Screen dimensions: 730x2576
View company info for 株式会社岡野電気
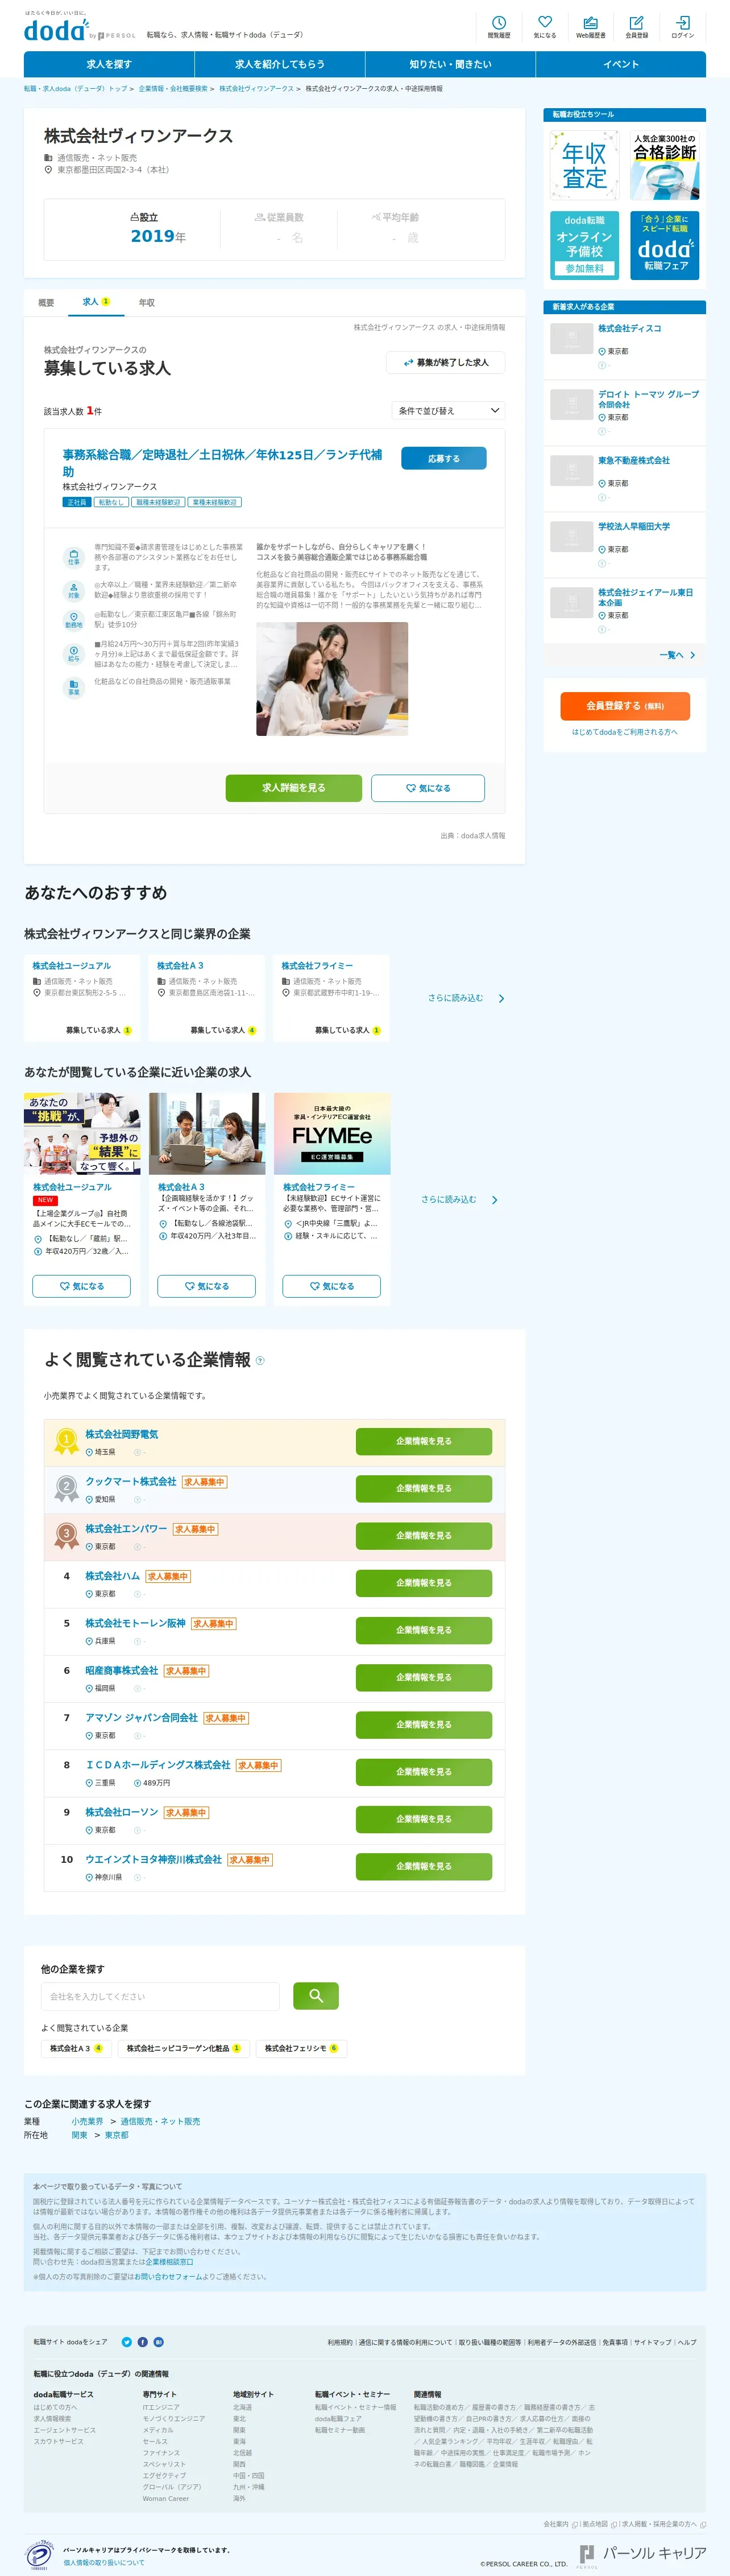(x=424, y=1441)
